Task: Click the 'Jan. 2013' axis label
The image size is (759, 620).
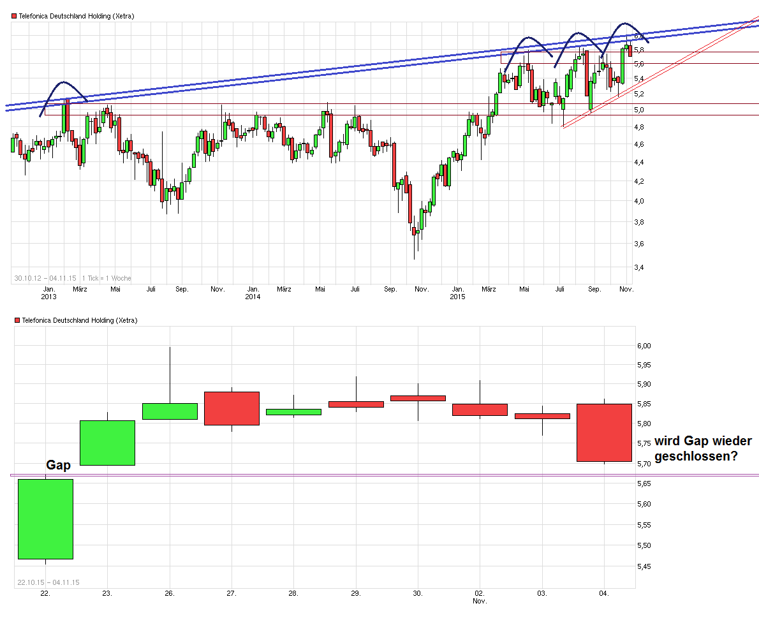Action: (x=49, y=293)
